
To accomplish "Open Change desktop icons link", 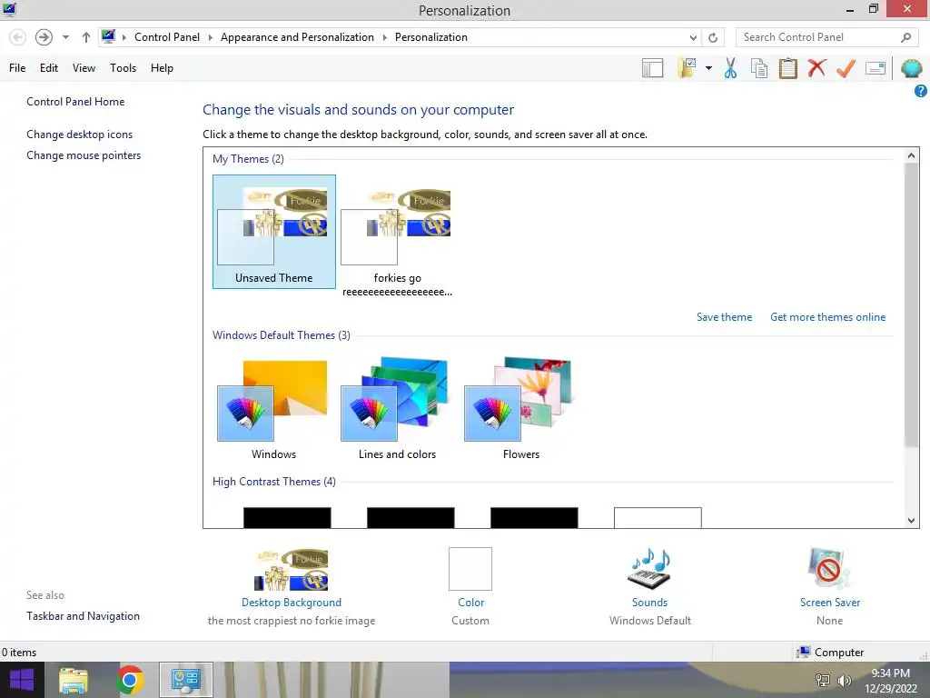I will click(x=80, y=135).
